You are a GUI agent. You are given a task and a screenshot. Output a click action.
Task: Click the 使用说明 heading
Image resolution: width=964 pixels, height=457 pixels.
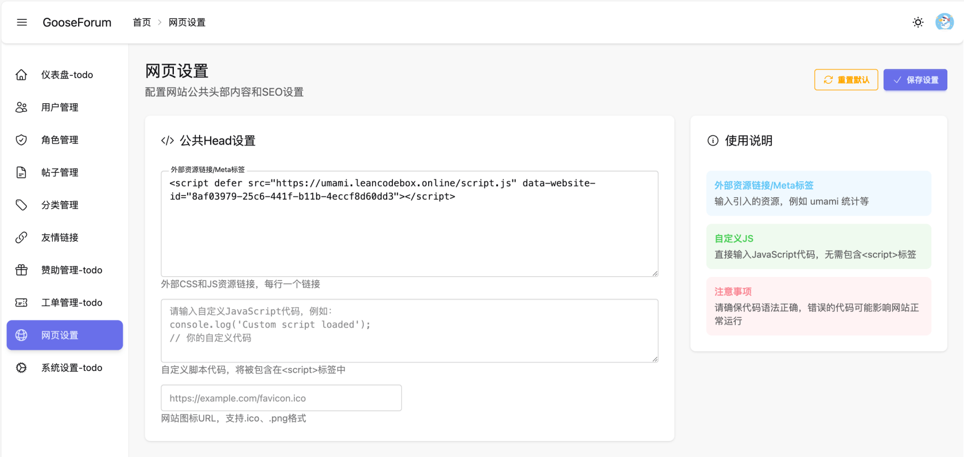point(749,140)
